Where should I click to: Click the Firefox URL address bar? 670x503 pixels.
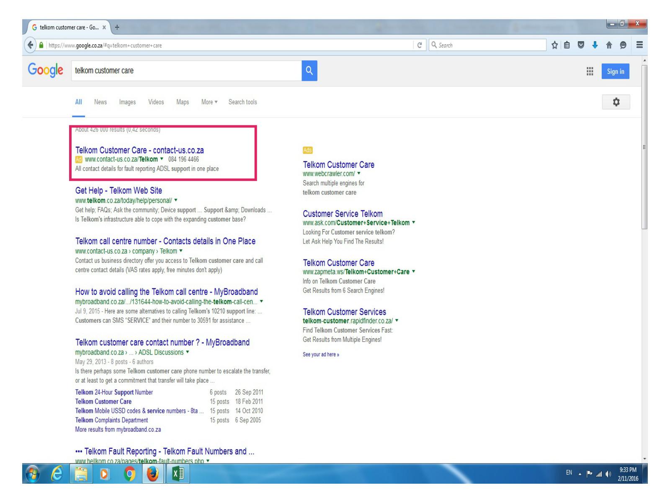click(229, 45)
